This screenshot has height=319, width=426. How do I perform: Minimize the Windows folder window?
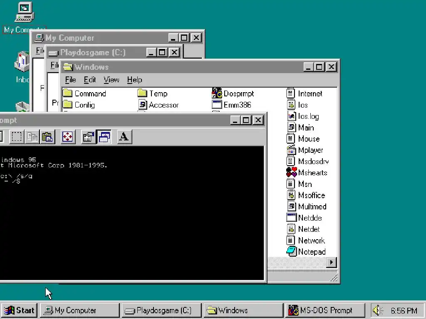pos(309,67)
